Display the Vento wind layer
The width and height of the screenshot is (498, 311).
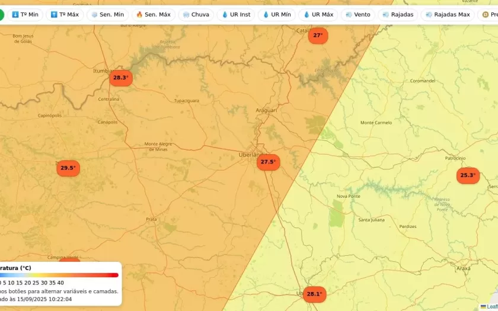(x=357, y=14)
